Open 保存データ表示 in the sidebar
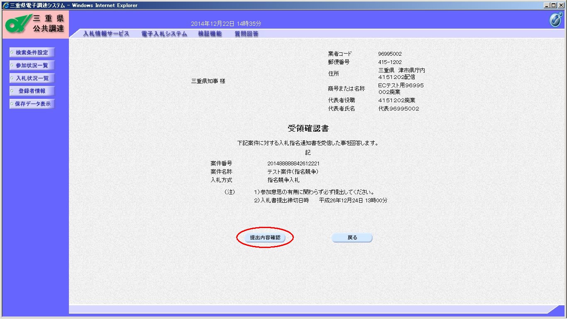Image resolution: width=567 pixels, height=319 pixels. tap(32, 104)
